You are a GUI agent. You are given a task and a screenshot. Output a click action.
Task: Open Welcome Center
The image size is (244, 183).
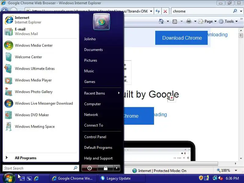(x=41, y=57)
